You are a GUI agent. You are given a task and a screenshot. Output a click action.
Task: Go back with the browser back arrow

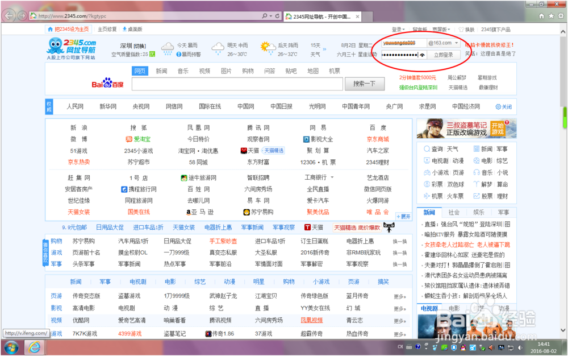coord(9,15)
